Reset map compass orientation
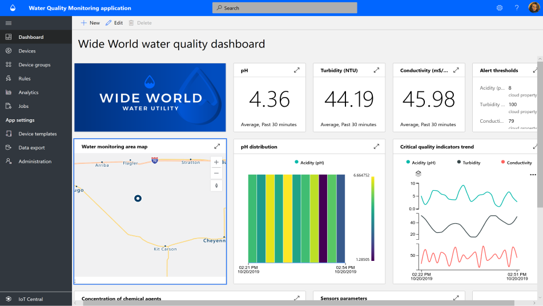The width and height of the screenshot is (543, 306). click(x=216, y=186)
